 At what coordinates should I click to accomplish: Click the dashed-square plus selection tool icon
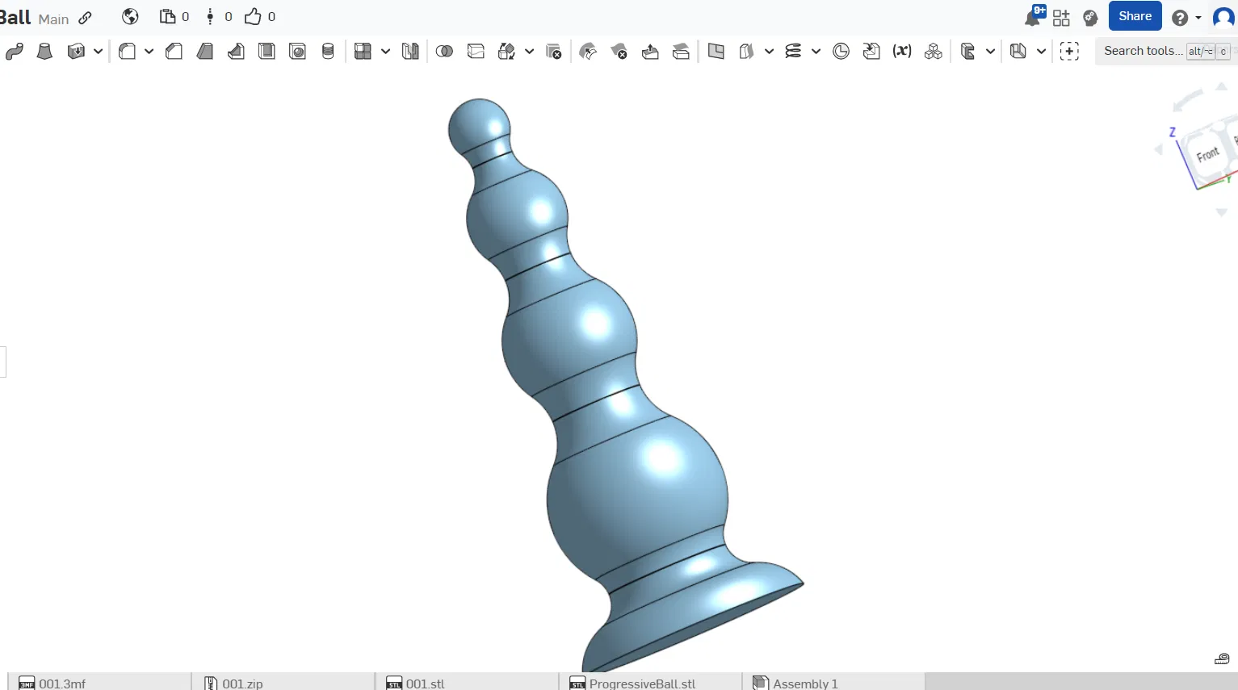[x=1069, y=52]
